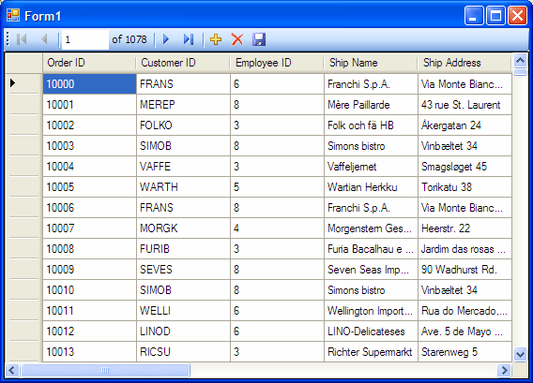533x383 pixels.
Task: Sort by Employee ID column header
Action: tap(277, 63)
